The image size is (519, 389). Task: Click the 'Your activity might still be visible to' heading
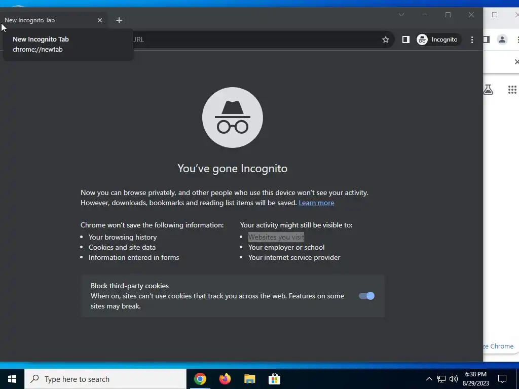(x=296, y=225)
